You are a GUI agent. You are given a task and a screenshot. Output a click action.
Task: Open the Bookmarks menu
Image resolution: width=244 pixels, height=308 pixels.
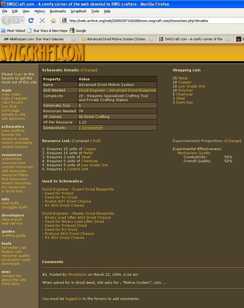click(x=58, y=11)
